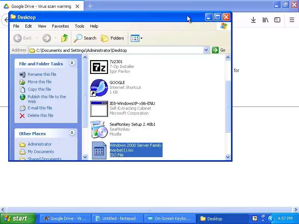Screen dimensions: 299x224
Task: Click the My Documents icon
Action: tap(22, 152)
